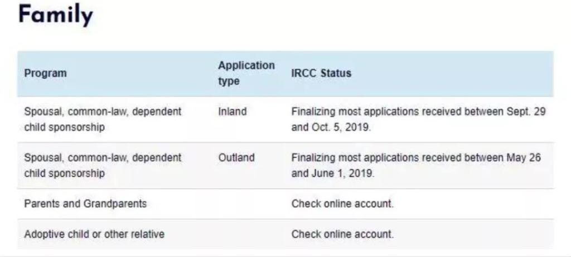Select Adoptive child or other relative cell

94,234
